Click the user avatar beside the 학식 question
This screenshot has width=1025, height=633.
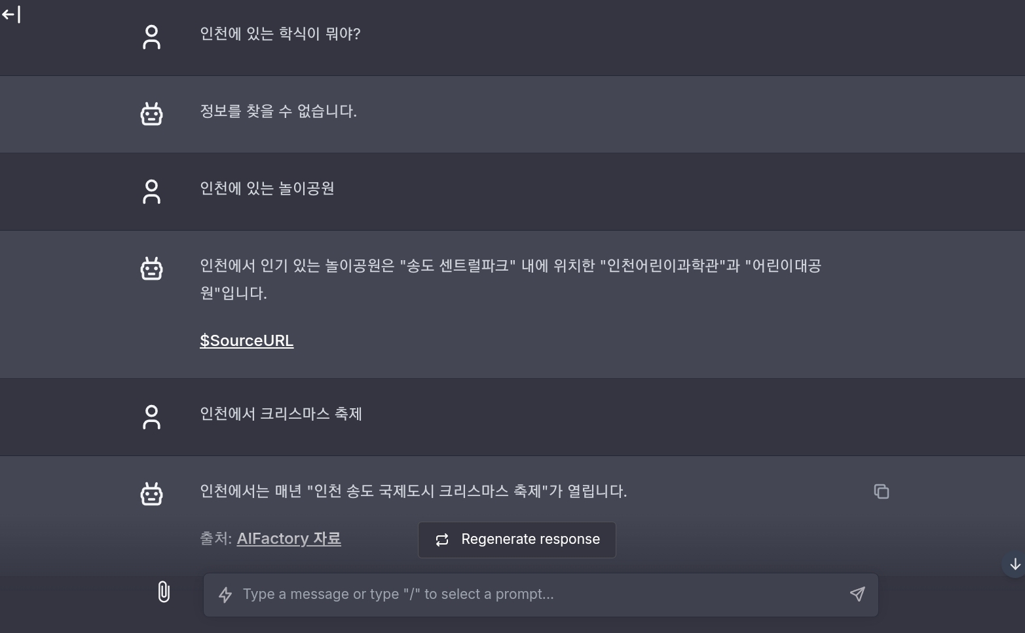[151, 37]
